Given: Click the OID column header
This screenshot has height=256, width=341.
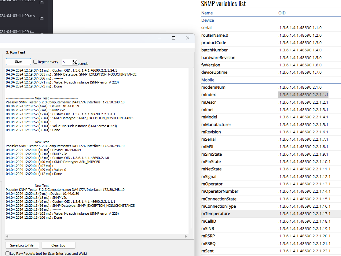Looking at the screenshot, I should pyautogui.click(x=282, y=13).
